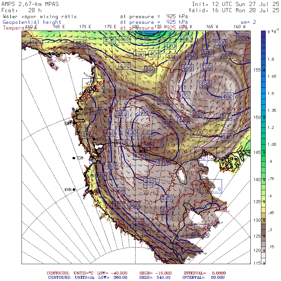Click the Init 12 UTC Sun 27 Jul 25 text

235,4
